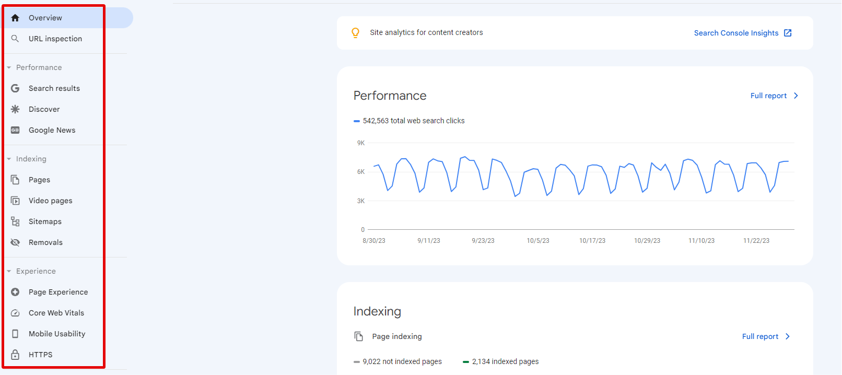Viewport: 842px width, 375px height.
Task: Click the Page Experience plus-circle icon
Action: (15, 292)
